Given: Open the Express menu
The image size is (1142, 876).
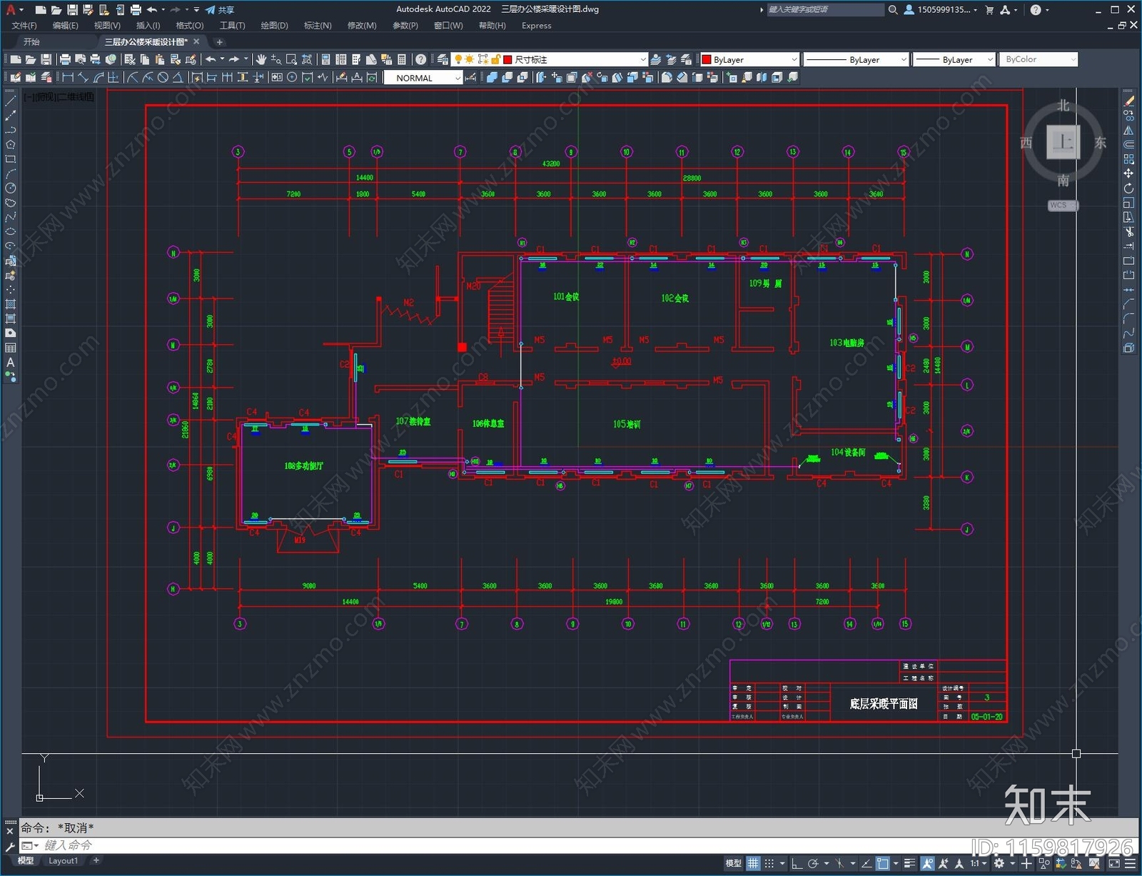Looking at the screenshot, I should click(x=536, y=25).
